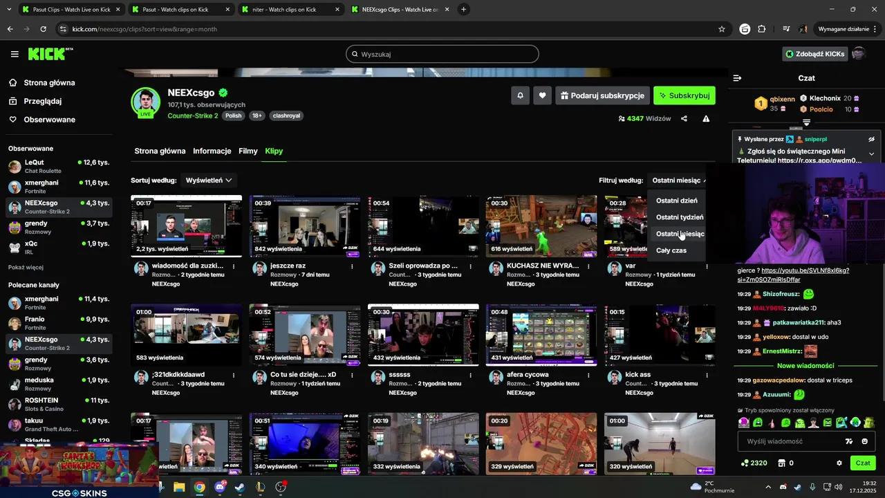
Task: Hide the pinned message with eye-slash icon
Action: click(871, 139)
